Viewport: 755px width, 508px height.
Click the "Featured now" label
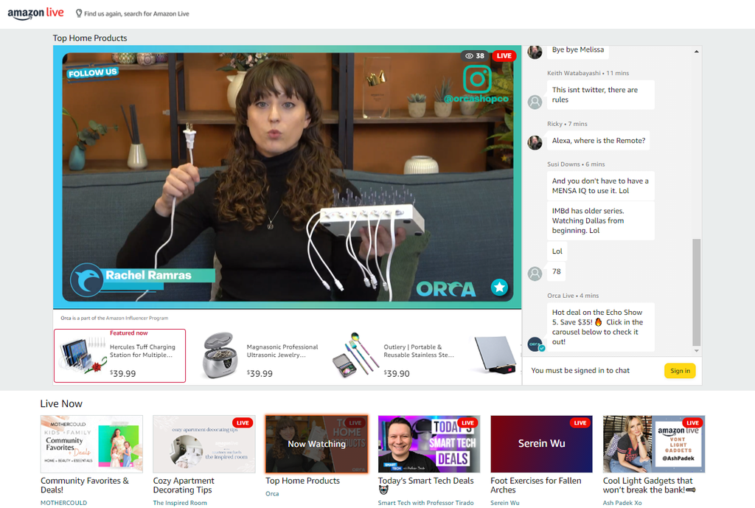pos(128,333)
